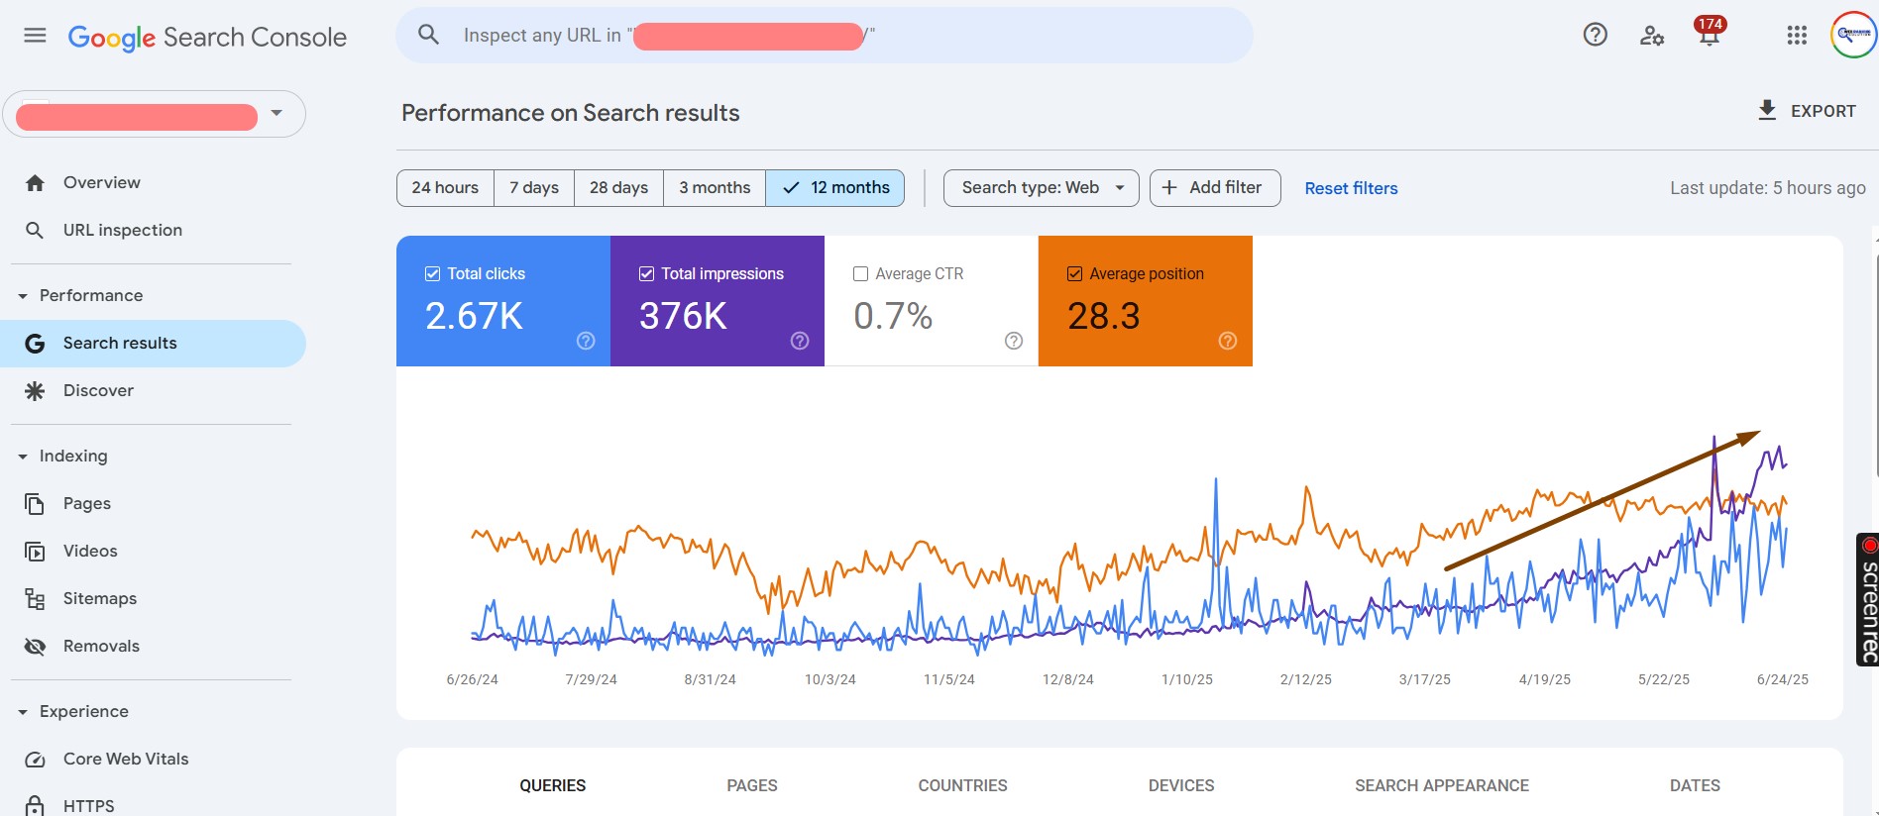Click the Google G icon for Search results
The height and width of the screenshot is (816, 1879).
tap(35, 344)
